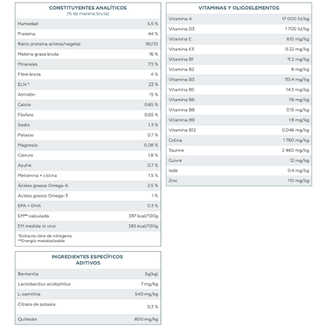The image size is (328, 328).
Task: Select the Proteína 44 % row
Action: pyautogui.click(x=88, y=34)
